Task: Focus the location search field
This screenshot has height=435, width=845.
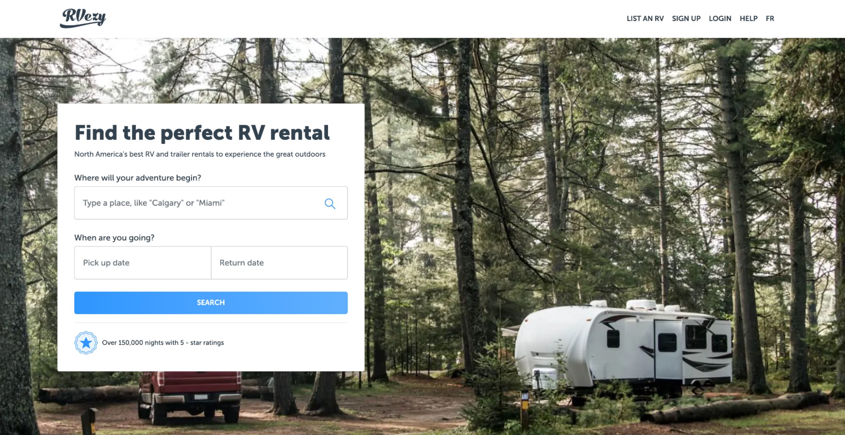Action: (211, 203)
